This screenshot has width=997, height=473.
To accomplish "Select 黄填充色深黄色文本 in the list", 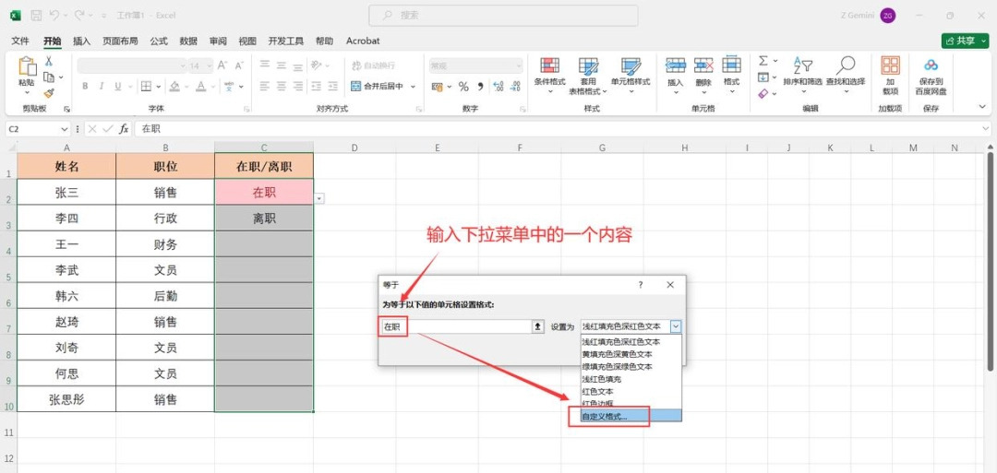I will click(x=631, y=354).
